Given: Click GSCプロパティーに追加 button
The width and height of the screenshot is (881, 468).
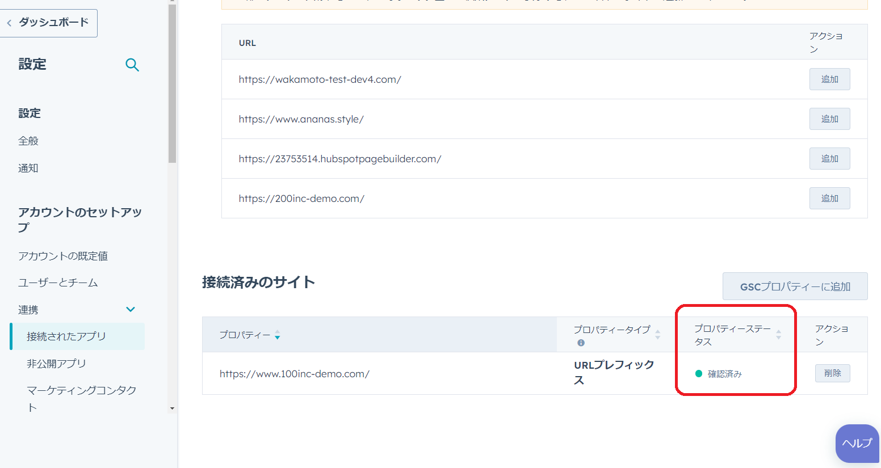Looking at the screenshot, I should (x=795, y=286).
